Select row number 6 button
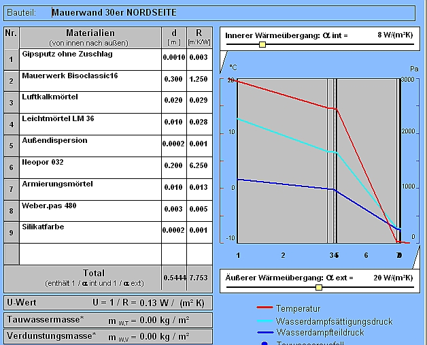This screenshot has width=427, height=345. 12,167
